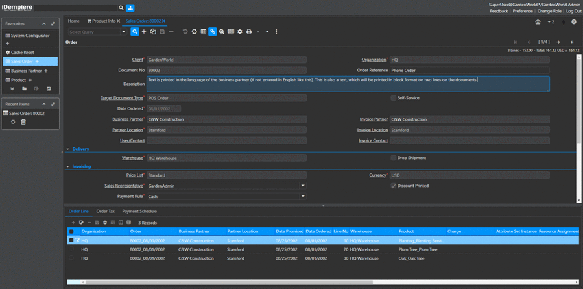
Task: Click the Process gear icon in main toolbar
Action: (x=240, y=32)
